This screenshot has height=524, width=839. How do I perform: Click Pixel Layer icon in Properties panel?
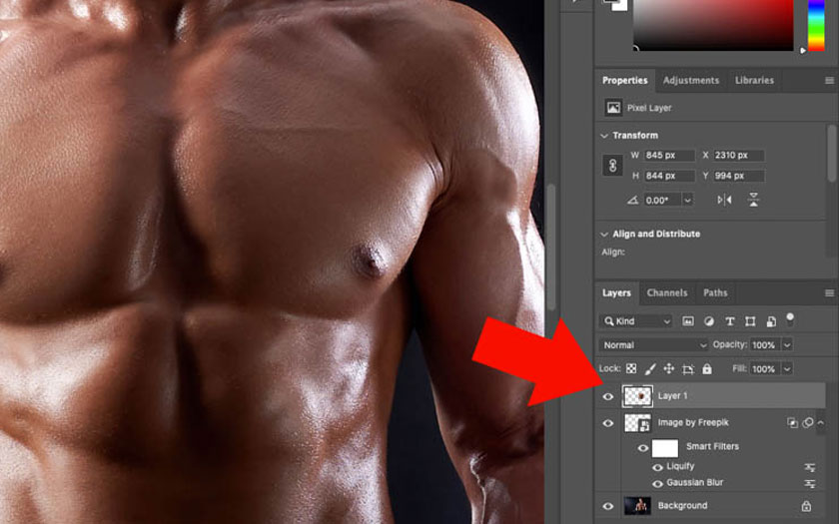(613, 108)
